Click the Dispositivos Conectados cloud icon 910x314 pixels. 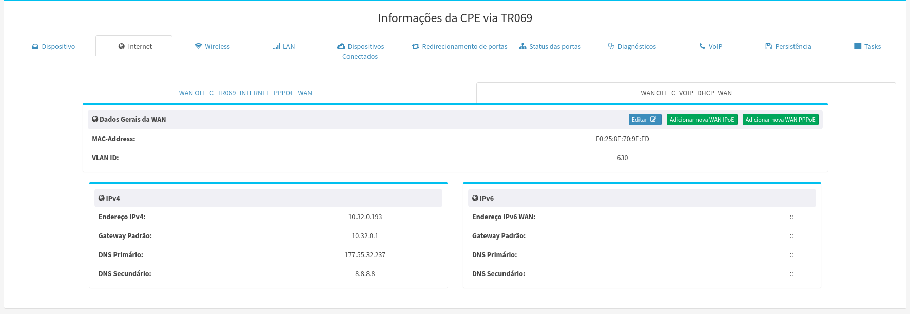coord(341,46)
